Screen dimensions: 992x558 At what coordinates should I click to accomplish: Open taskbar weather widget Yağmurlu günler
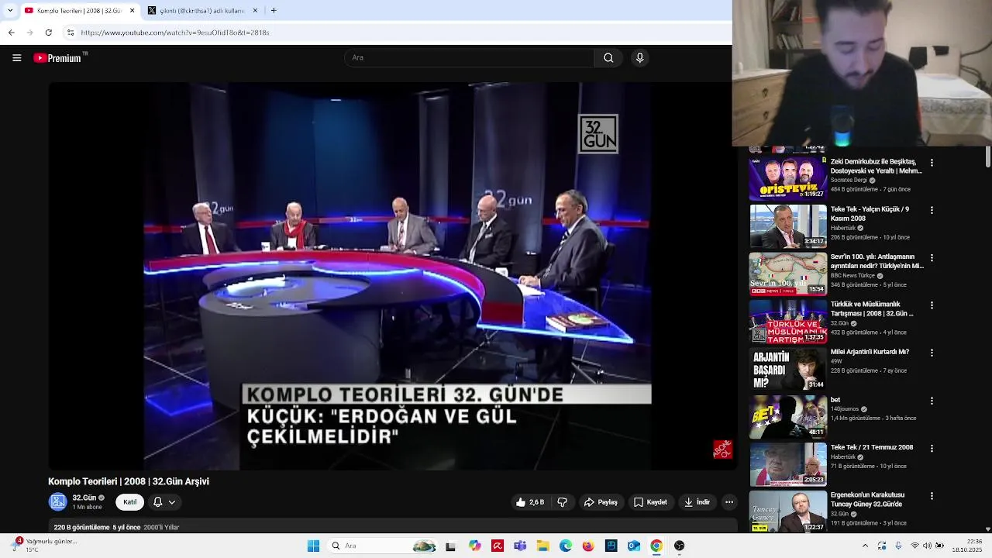[x=45, y=546]
